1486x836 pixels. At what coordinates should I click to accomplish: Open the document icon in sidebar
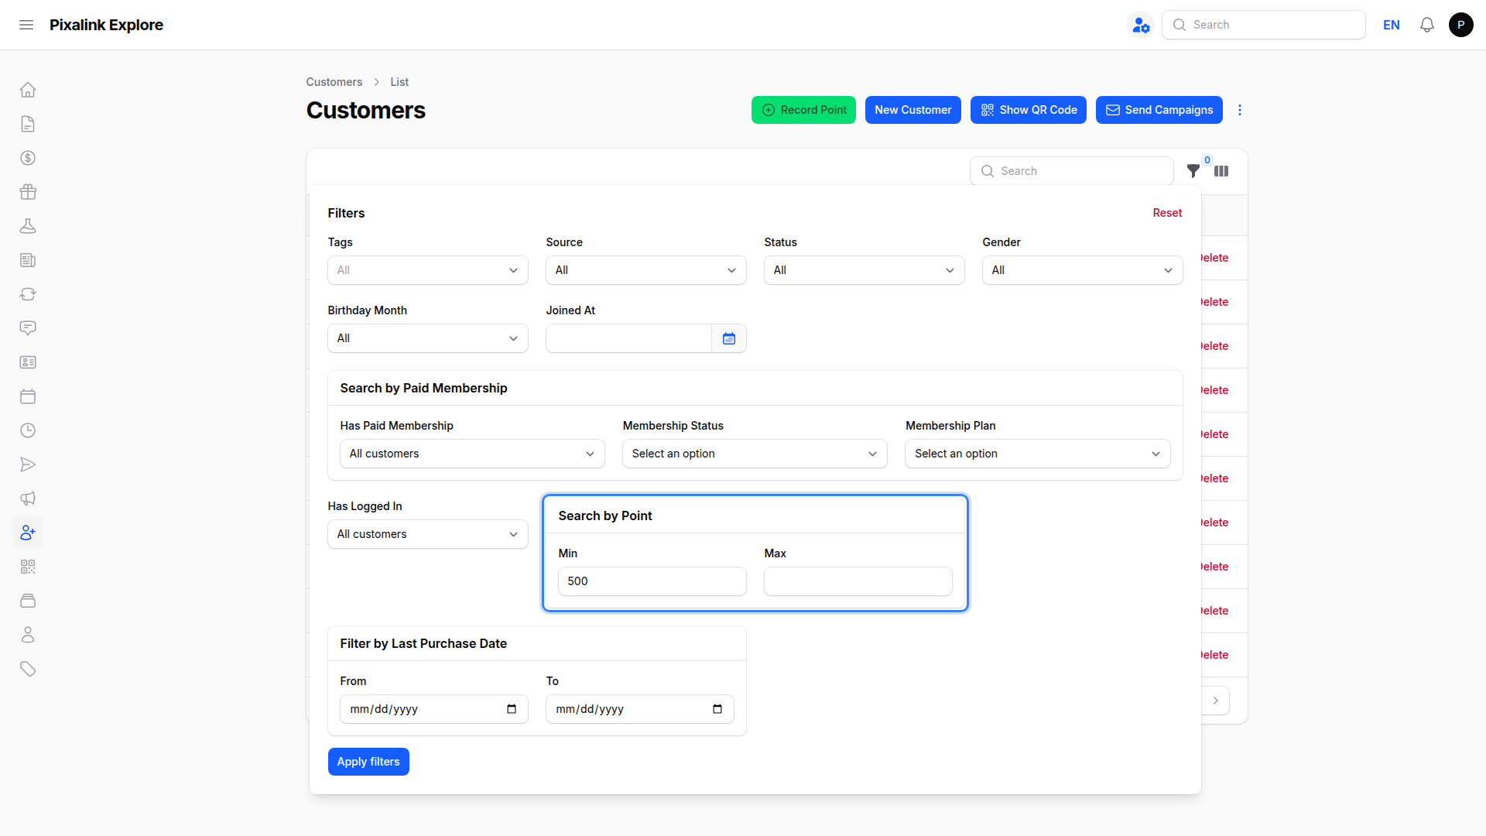click(x=28, y=124)
